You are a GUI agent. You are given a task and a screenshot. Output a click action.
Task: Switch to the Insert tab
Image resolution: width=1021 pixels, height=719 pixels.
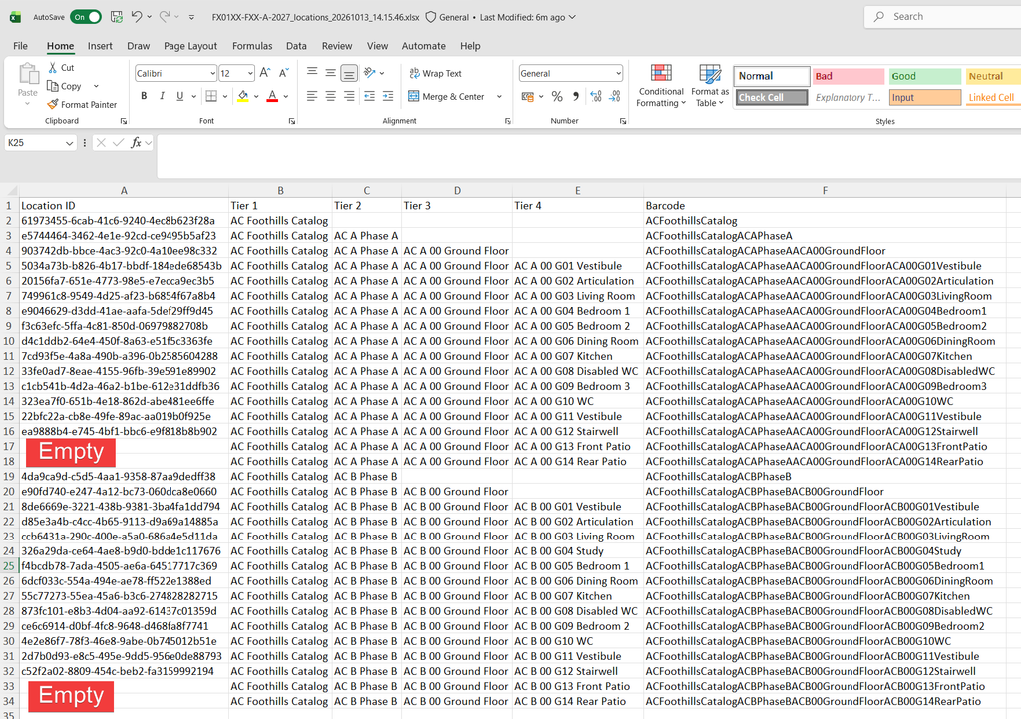tap(100, 46)
